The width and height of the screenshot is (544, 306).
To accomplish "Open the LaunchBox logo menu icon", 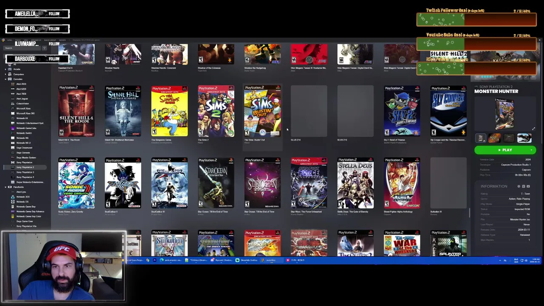I will (3, 40).
